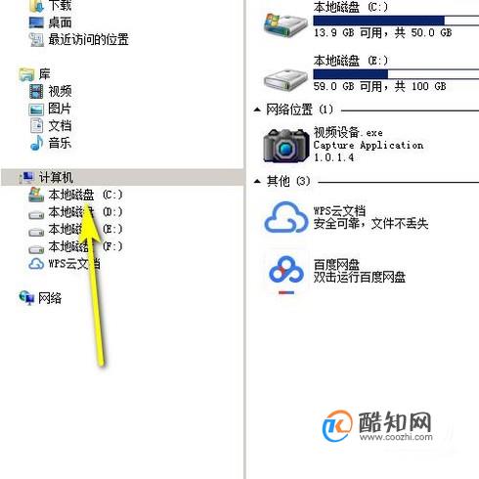This screenshot has width=479, height=479.
Task: Click the WPS cloud document icon in main pane
Action: pos(286,217)
